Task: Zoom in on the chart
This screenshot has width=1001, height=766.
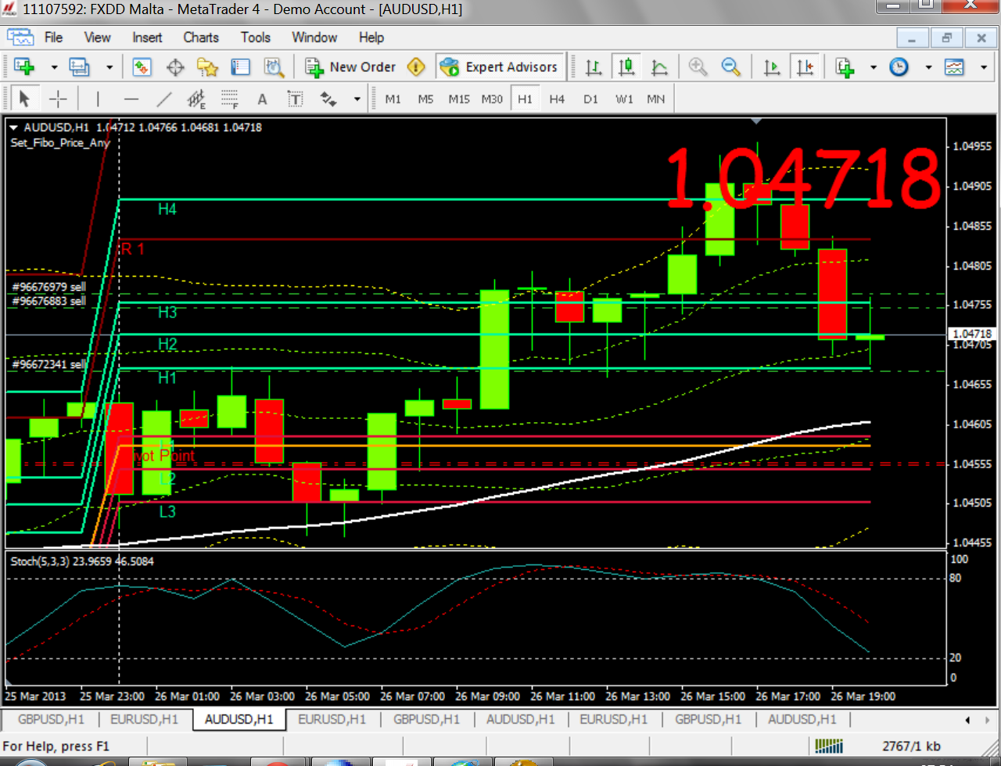Action: click(x=698, y=67)
